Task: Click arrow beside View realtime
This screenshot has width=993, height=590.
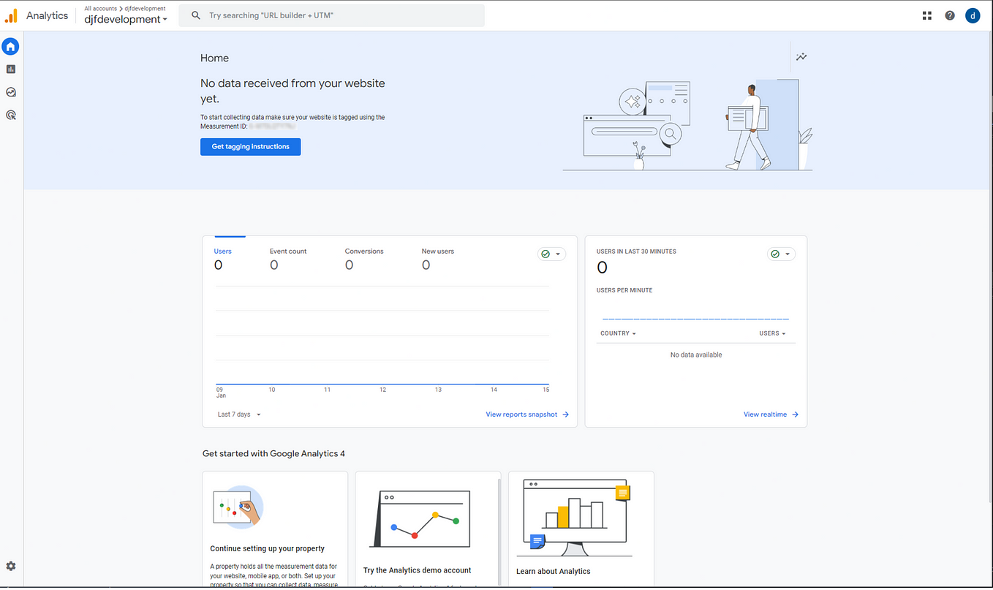Action: point(796,415)
